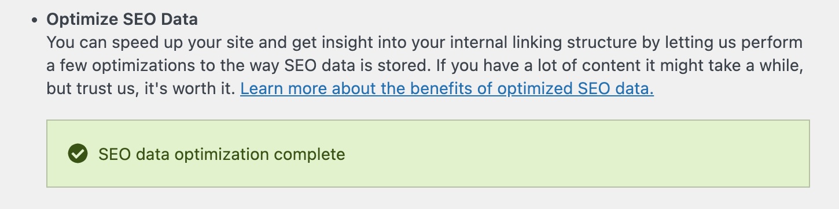Select the SEO data optimization complete message
Image resolution: width=839 pixels, height=209 pixels.
222,154
